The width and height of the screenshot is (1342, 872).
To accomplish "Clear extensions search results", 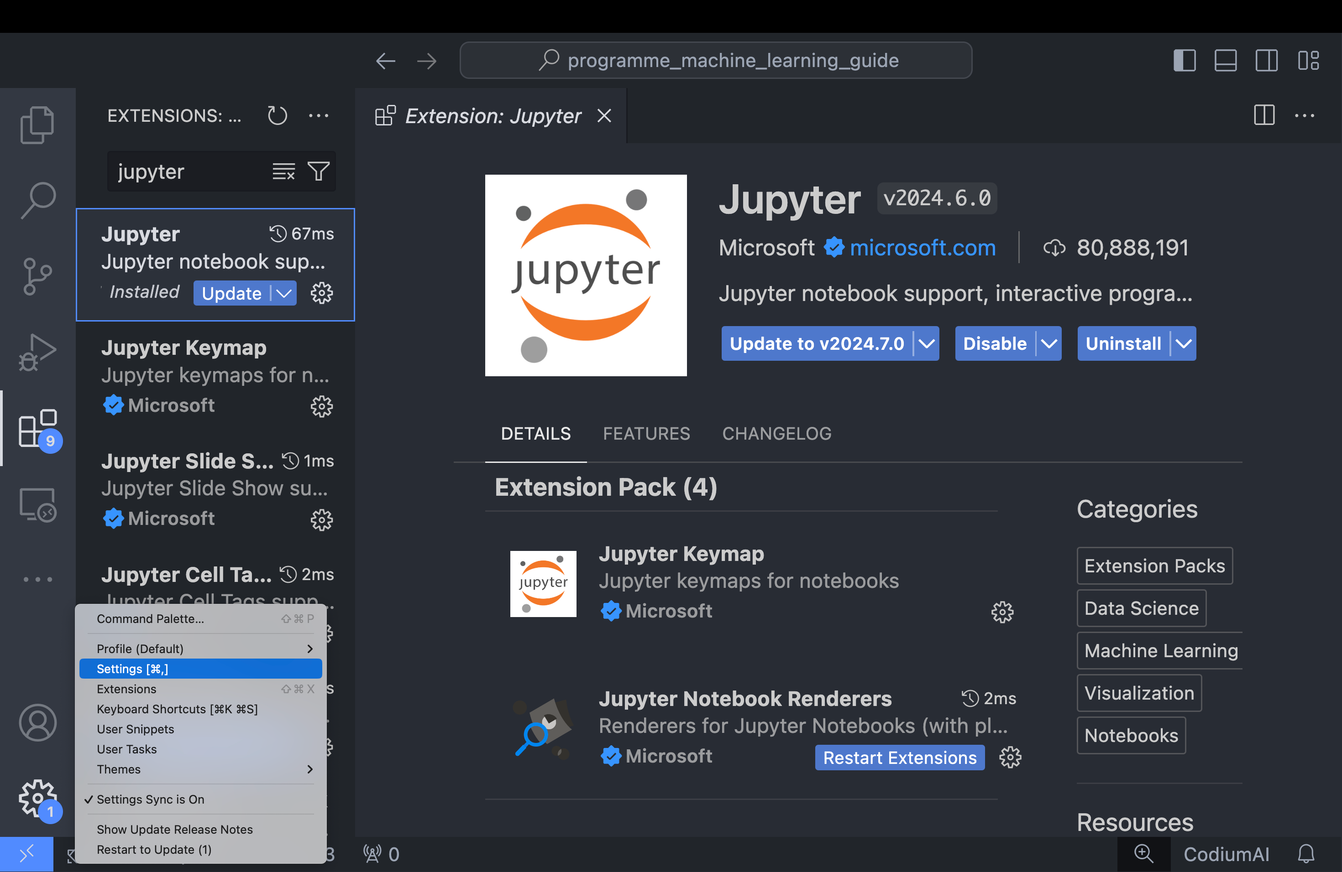I will pyautogui.click(x=283, y=171).
